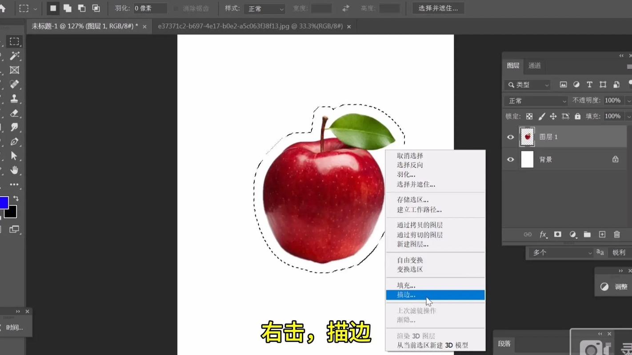This screenshot has height=355, width=632.
Task: Toggle visibility of the 背景 layer
Action: pos(510,159)
